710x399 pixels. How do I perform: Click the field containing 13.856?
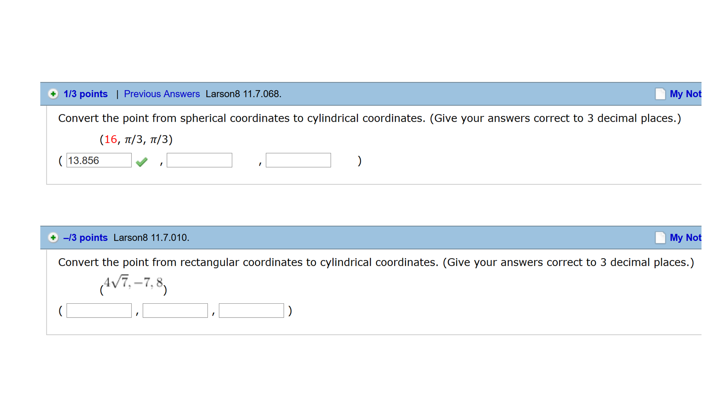(99, 161)
